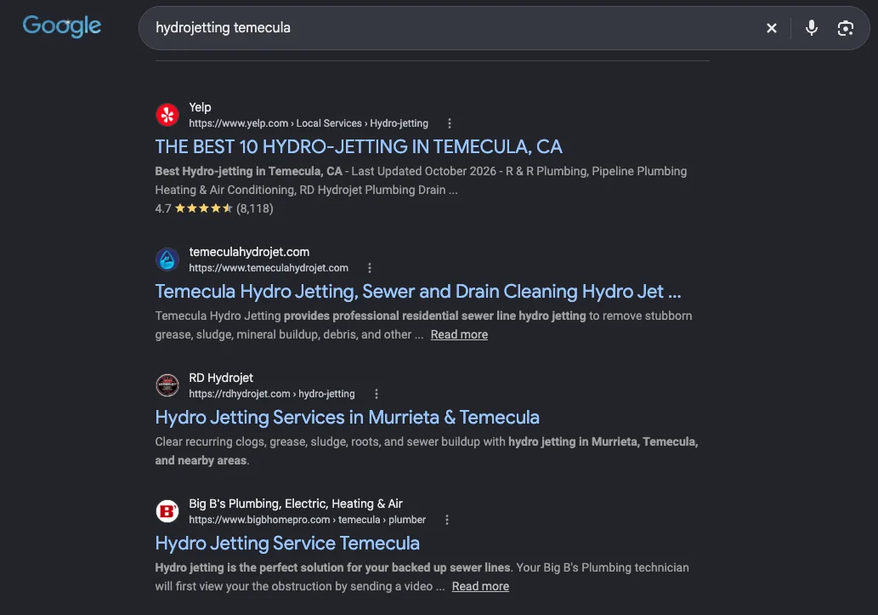Start voice search with the microphone icon
The image size is (878, 615).
coord(811,28)
